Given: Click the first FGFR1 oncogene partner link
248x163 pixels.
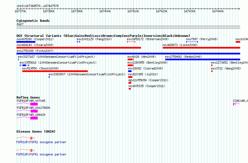Looking at the screenshot, I should (41, 142).
